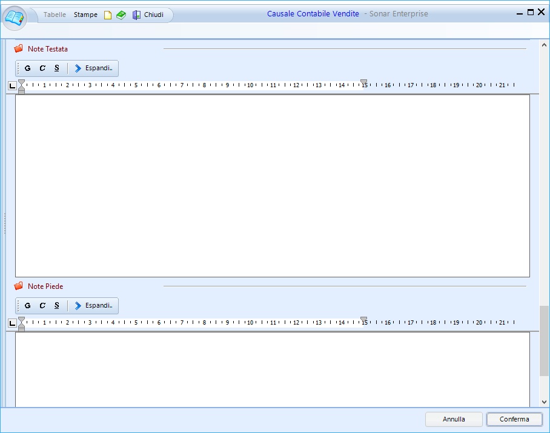The width and height of the screenshot is (550, 433).
Task: Click the scrollbar down arrow
Action: [544, 402]
